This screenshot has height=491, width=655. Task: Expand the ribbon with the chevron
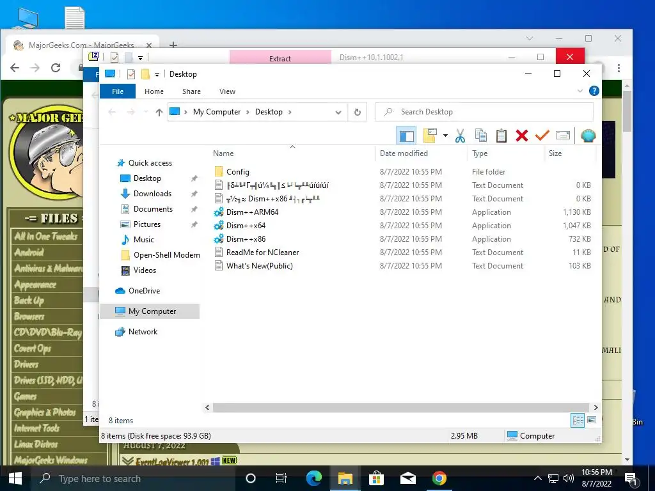(x=580, y=91)
